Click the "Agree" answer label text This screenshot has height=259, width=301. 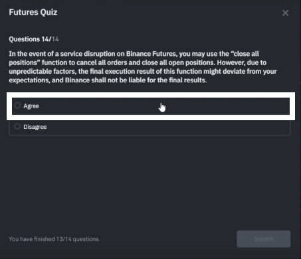31,106
